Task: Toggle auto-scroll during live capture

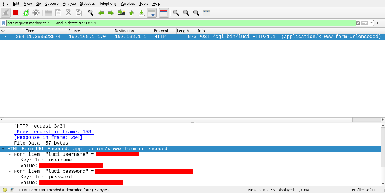Action: (x=152, y=13)
